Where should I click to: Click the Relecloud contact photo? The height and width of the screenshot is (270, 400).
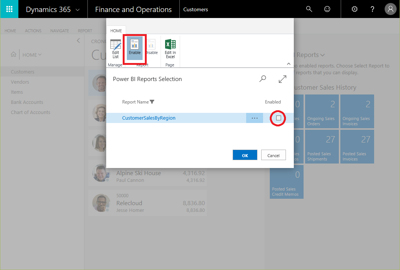point(101,203)
